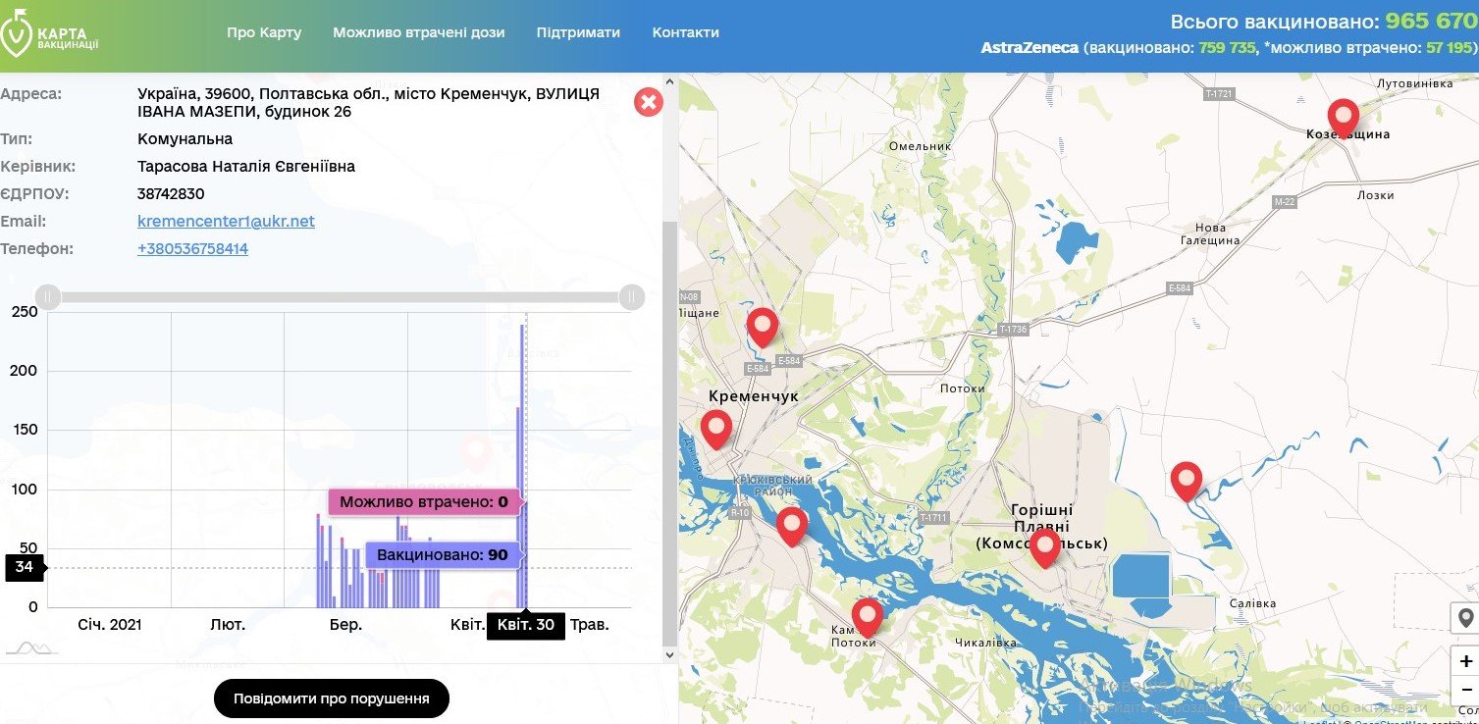Toggle the chart smoothing curve icon

point(31,647)
